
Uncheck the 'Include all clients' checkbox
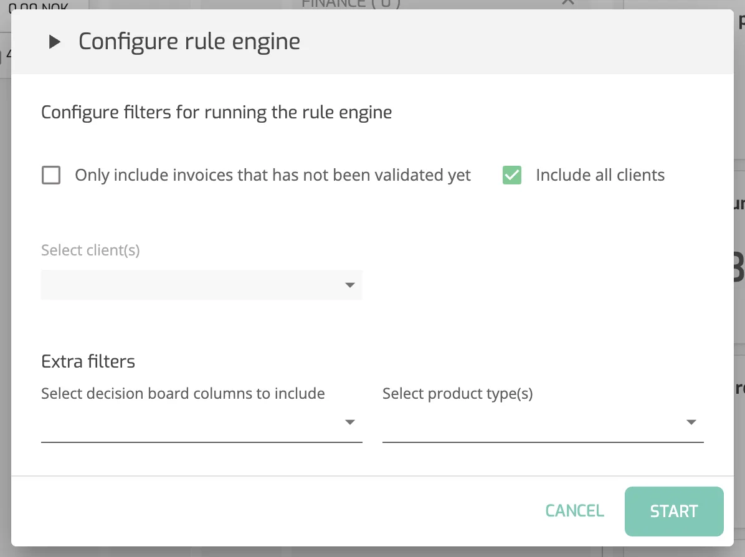pyautogui.click(x=511, y=175)
